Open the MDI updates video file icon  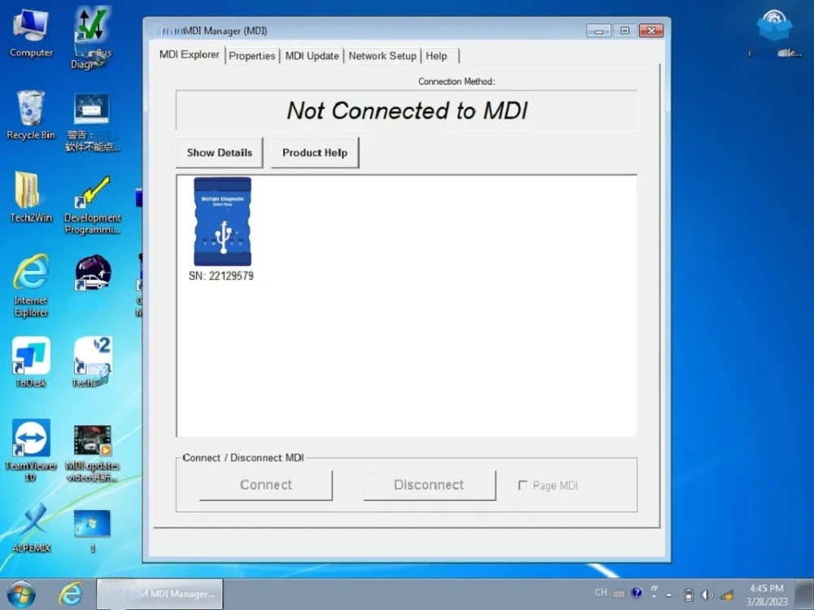coord(93,453)
